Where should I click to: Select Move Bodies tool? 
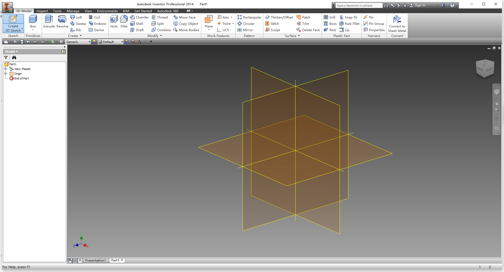[x=186, y=30]
